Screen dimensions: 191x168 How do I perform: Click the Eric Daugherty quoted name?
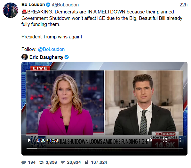pos(46,57)
